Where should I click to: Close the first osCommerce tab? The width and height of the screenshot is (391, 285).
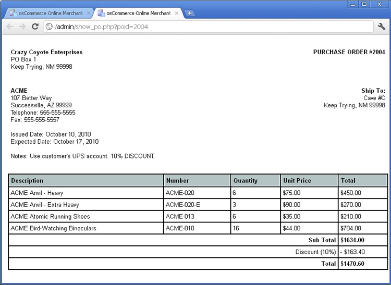(89, 13)
